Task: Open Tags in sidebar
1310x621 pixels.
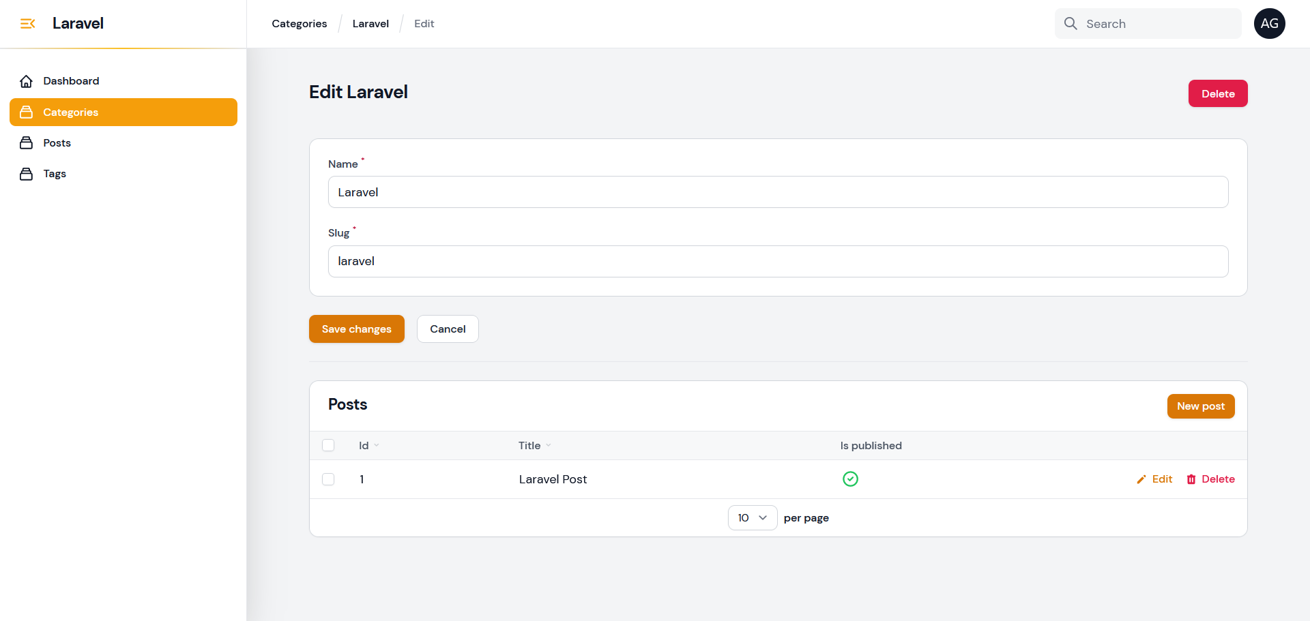Action: tap(123, 174)
